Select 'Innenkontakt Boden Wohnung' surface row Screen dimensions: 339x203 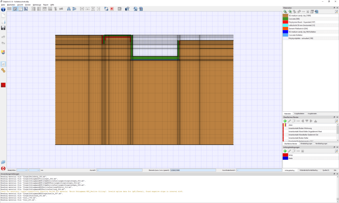pyautogui.click(x=310, y=128)
